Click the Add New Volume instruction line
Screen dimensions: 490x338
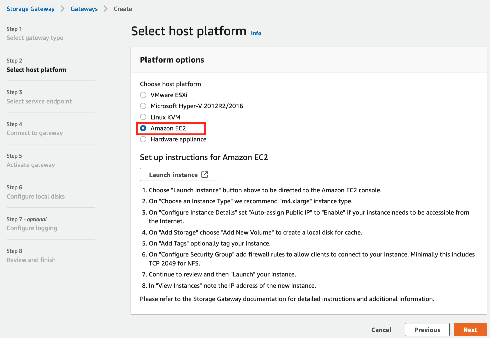[x=255, y=232]
